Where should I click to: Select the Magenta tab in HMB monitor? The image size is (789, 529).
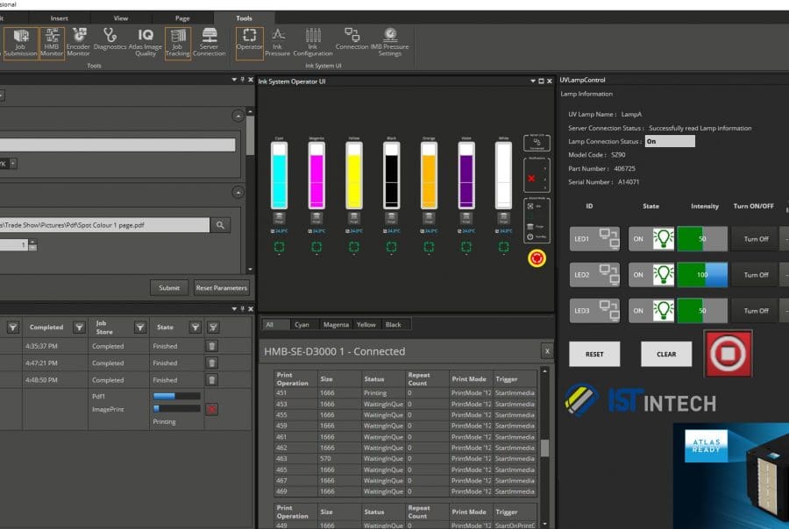[336, 324]
